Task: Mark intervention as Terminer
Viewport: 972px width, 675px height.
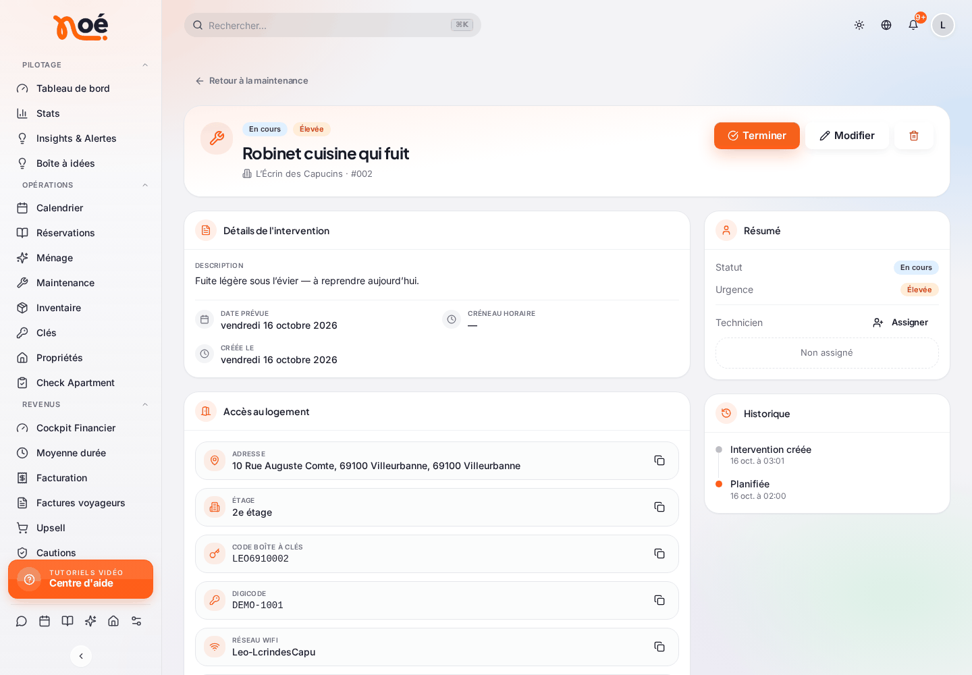Action: tap(757, 136)
